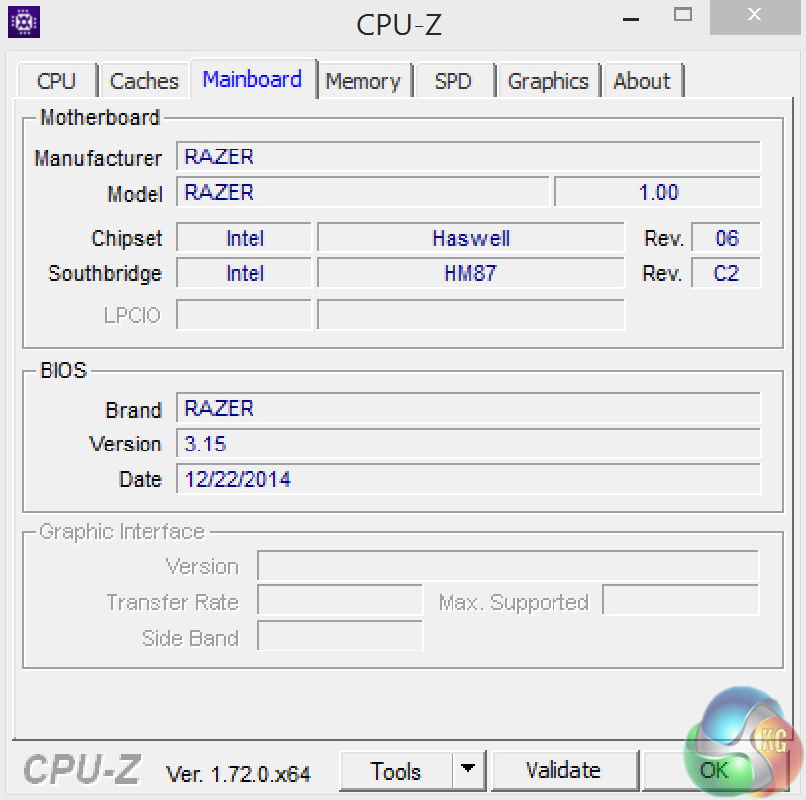Image resolution: width=806 pixels, height=800 pixels.
Task: Click the Graphic Interface Version field
Action: (x=508, y=566)
